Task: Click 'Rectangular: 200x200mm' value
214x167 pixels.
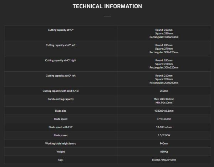Action: pos(164,83)
